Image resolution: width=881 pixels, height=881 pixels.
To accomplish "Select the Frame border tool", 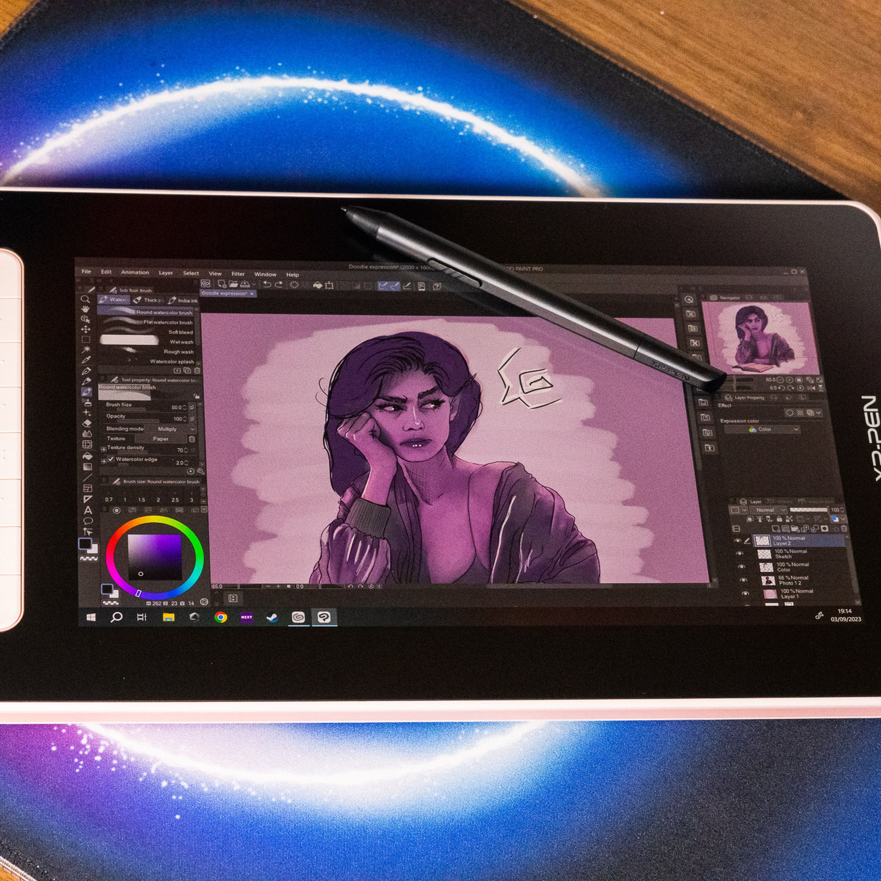I will (x=88, y=488).
